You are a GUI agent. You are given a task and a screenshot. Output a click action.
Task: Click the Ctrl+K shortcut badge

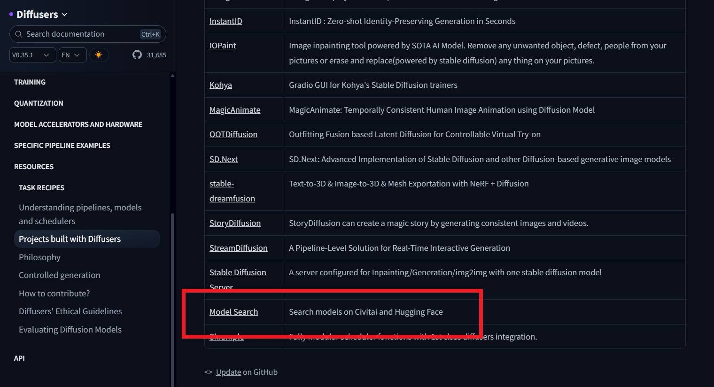(151, 34)
